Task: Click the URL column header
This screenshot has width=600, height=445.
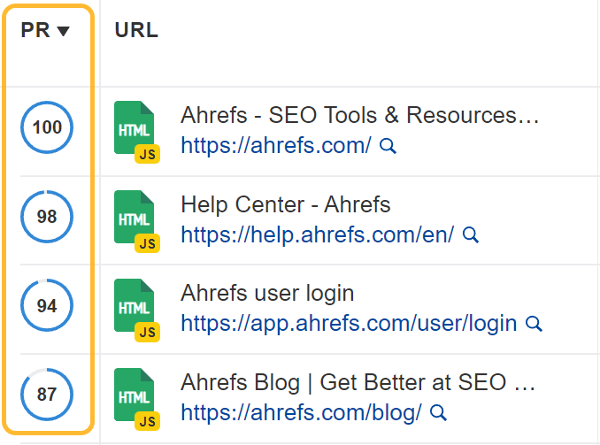Action: pos(136,31)
